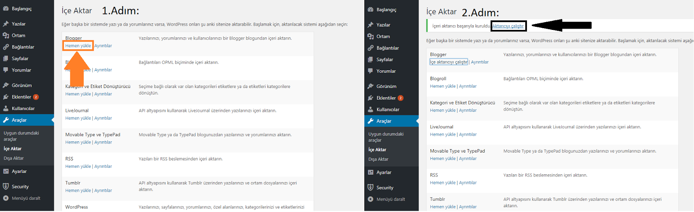694x212 pixels.
Task: Click Kategori ve Etiket Dönüştürücü Ayrıntılar in 1.Adım
Action: click(x=103, y=94)
